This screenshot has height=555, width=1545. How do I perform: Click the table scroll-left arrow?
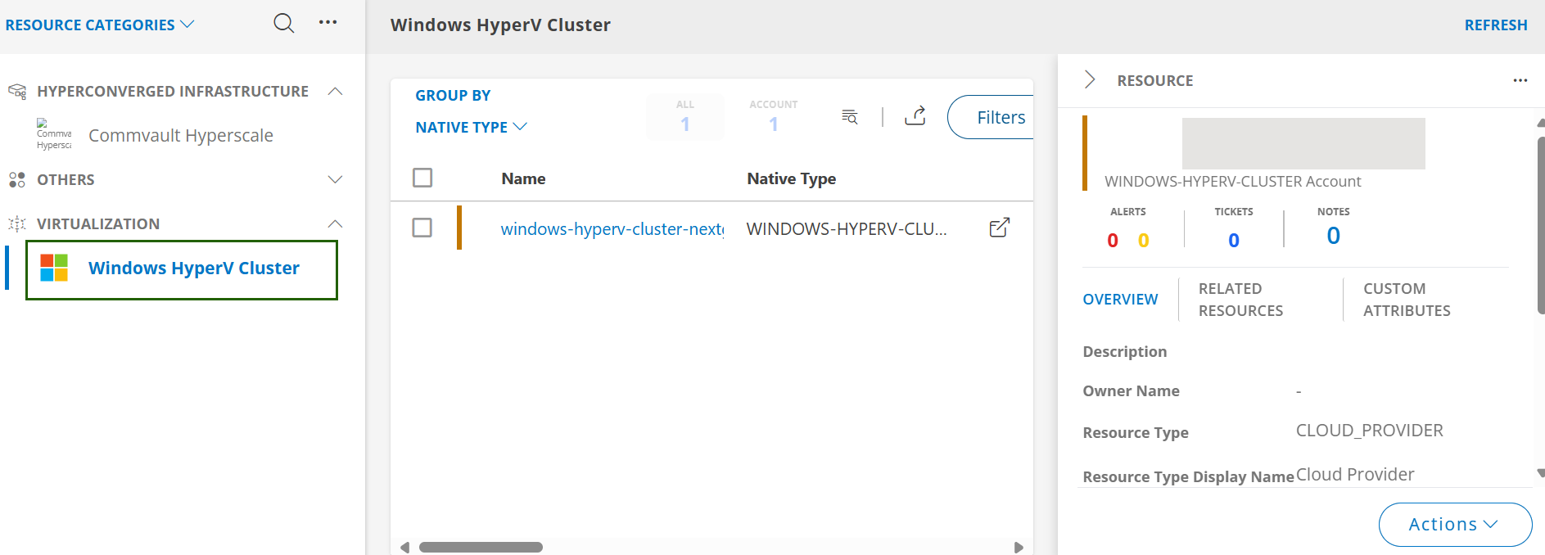(404, 547)
